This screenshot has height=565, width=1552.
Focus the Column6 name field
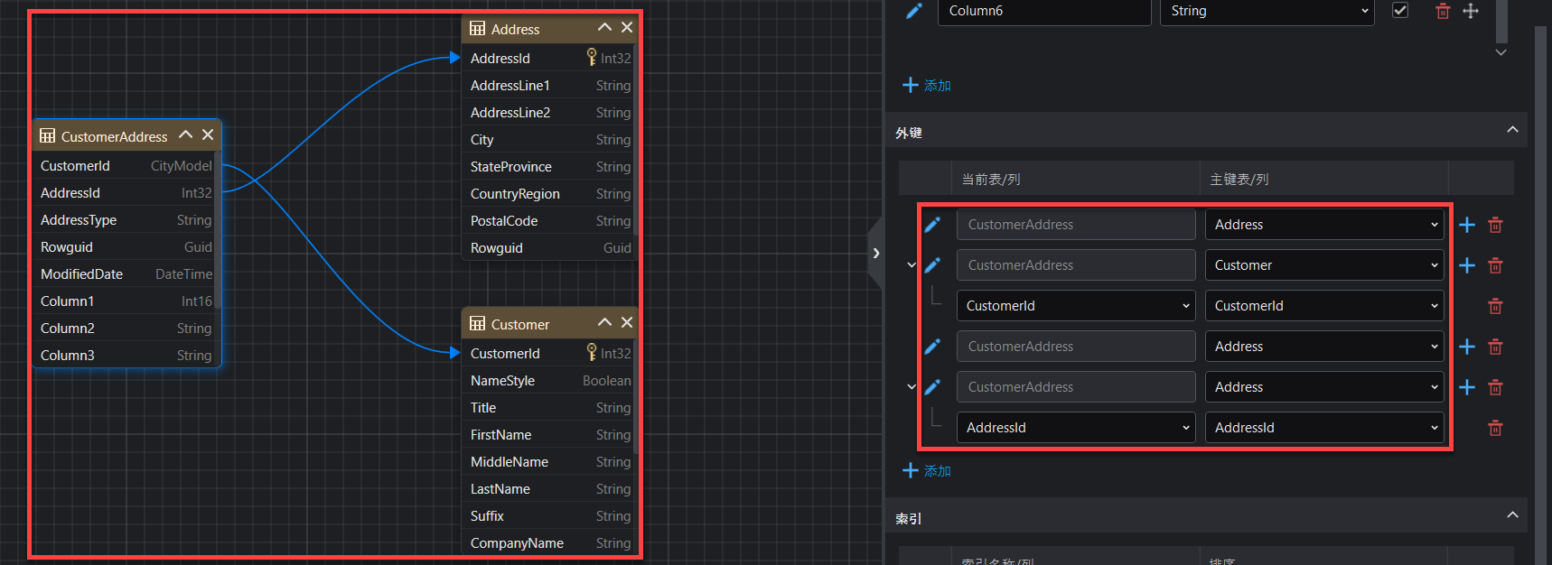pyautogui.click(x=1044, y=11)
